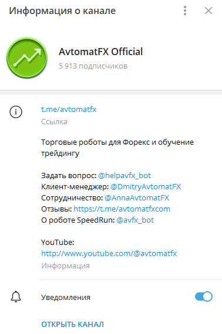The width and height of the screenshot is (222, 334).
Task: Click the ОТКРЫТЬ КАНАЛ button
Action: (x=73, y=325)
